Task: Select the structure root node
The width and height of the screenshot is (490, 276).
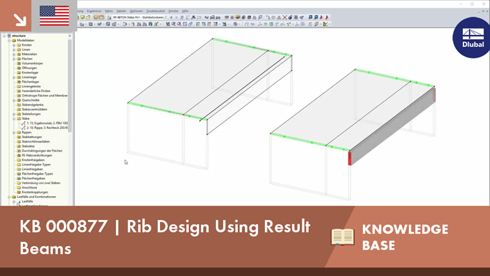Action: 19,36
